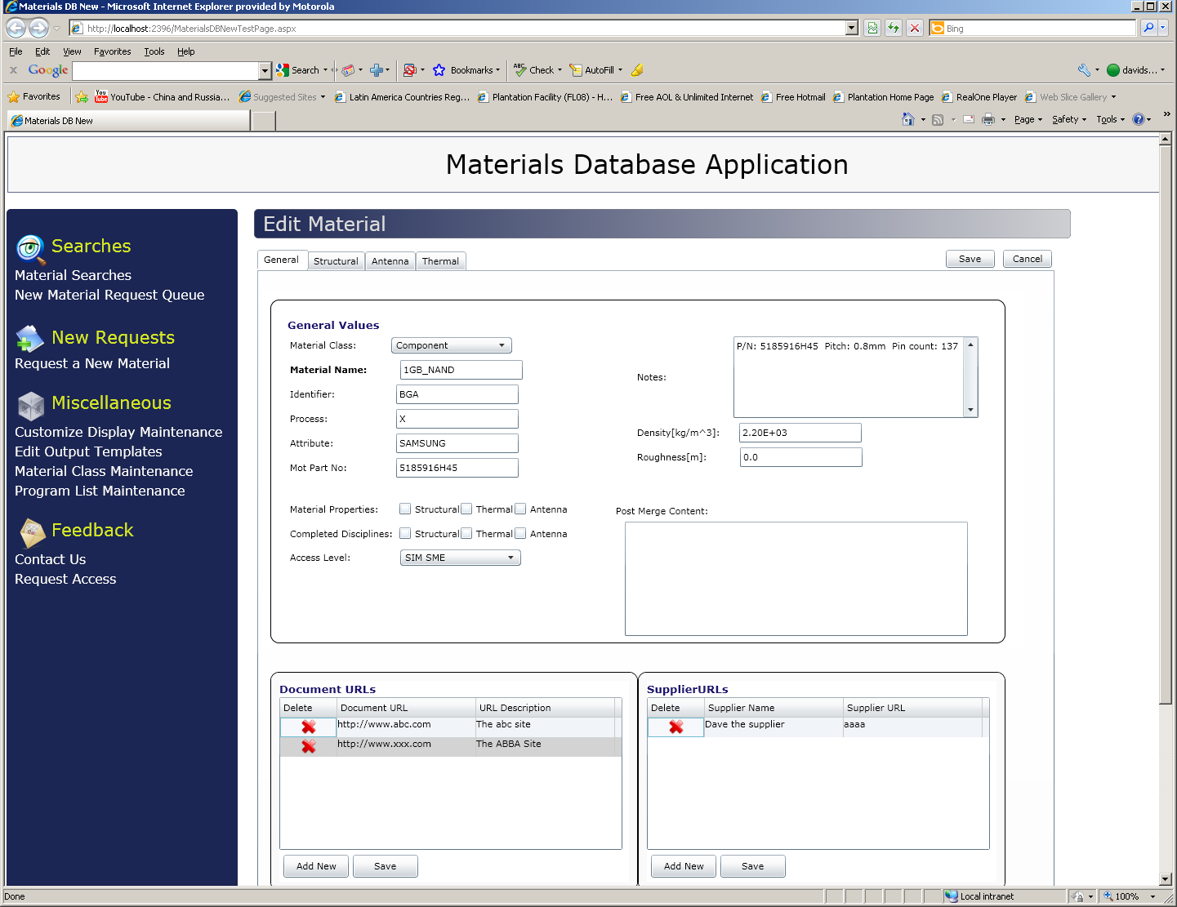Viewport: 1177px width, 907px height.
Task: Open the Google search box dropdown arrow
Action: tap(265, 71)
